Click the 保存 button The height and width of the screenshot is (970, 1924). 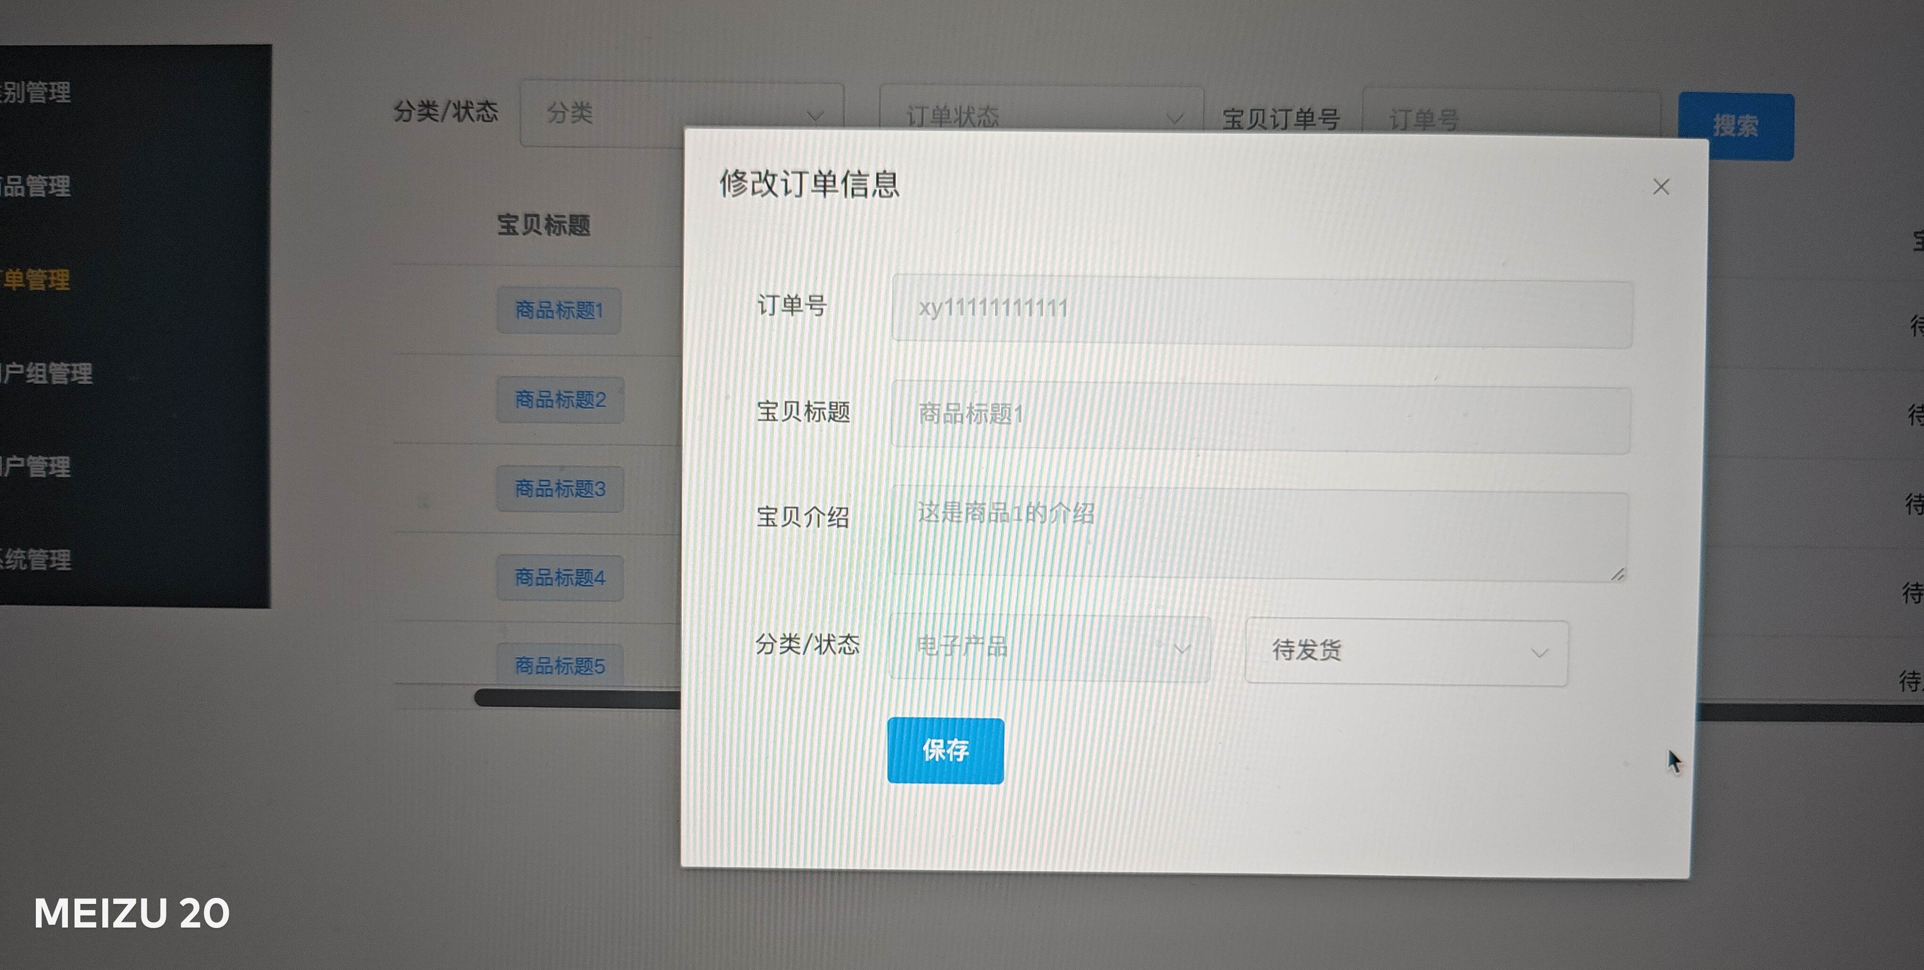945,750
